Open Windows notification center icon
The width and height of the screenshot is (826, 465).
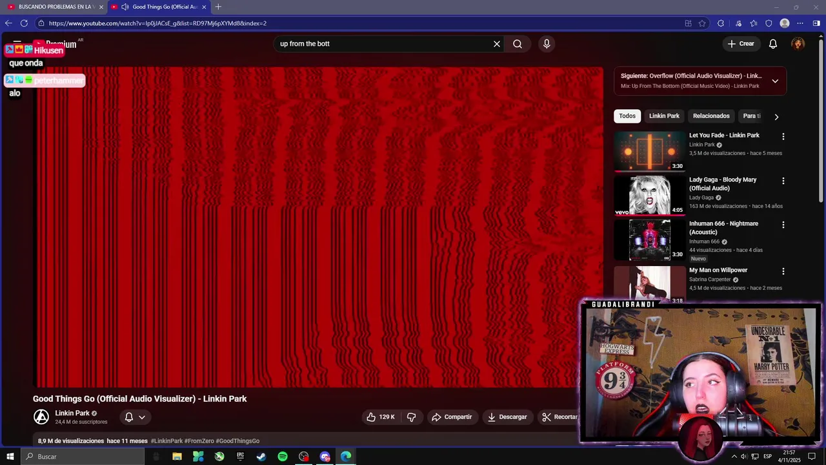[812, 457]
